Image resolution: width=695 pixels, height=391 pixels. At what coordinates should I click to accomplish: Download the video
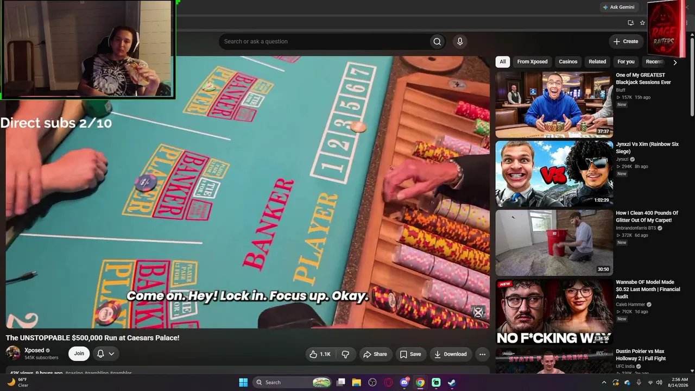click(x=451, y=354)
